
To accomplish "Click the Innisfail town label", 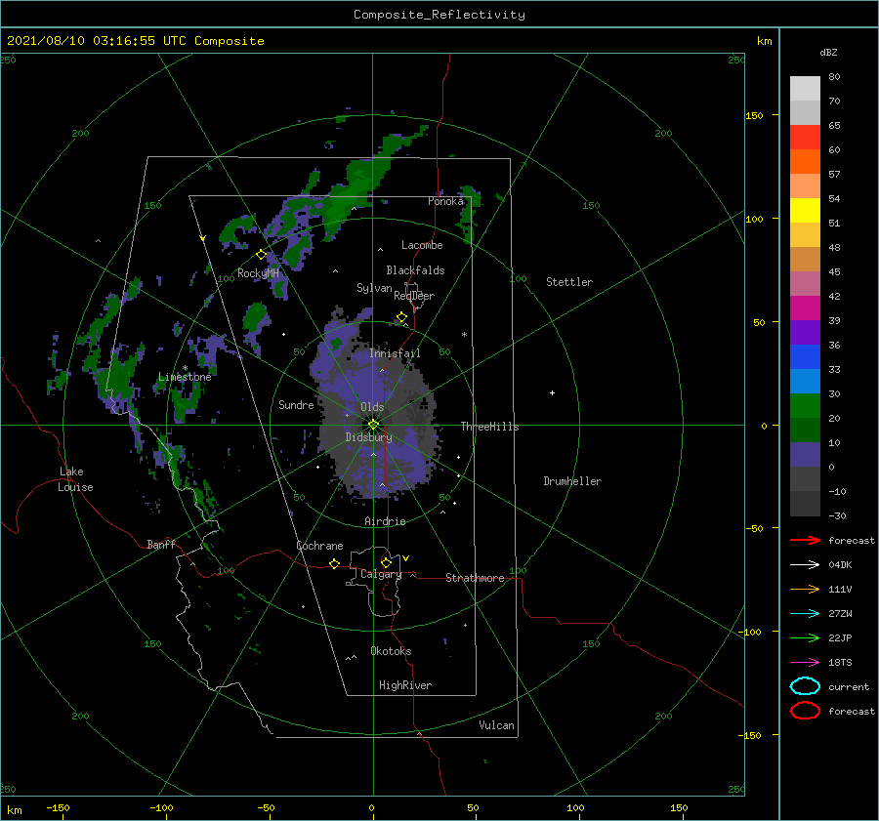I will 395,353.
